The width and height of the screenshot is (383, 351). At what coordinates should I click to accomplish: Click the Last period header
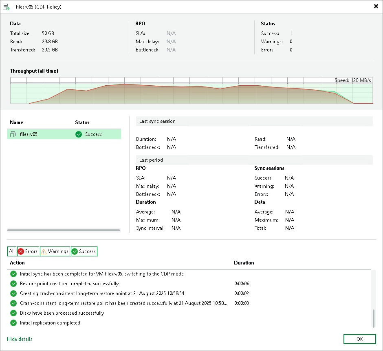pyautogui.click(x=254, y=160)
